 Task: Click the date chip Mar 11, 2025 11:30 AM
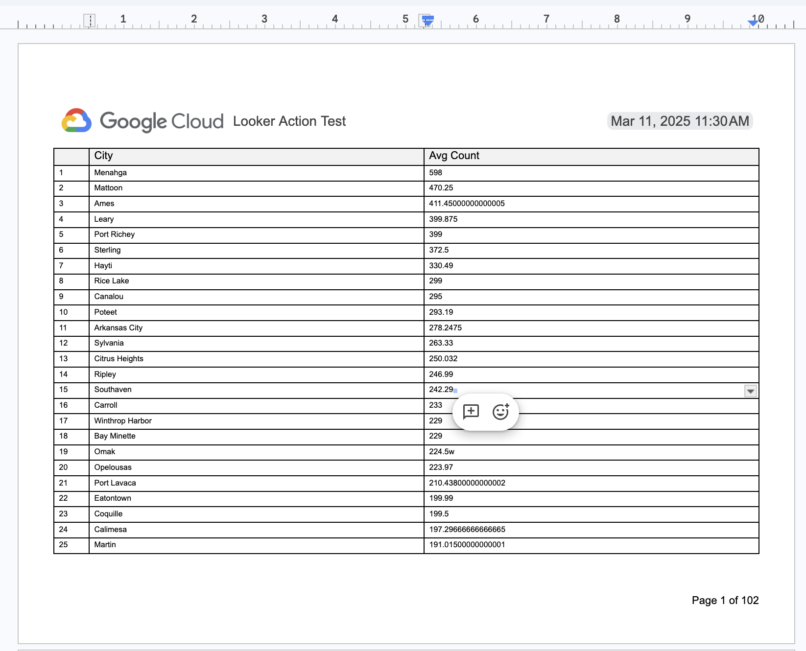click(680, 121)
